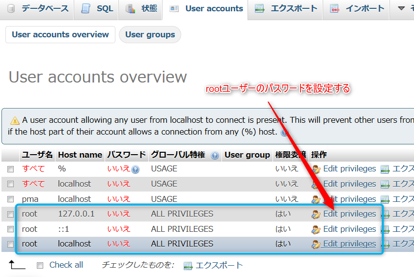Image resolution: width=414 pixels, height=277 pixels.
Task: Click the export icon in top tab
Action: (259, 9)
